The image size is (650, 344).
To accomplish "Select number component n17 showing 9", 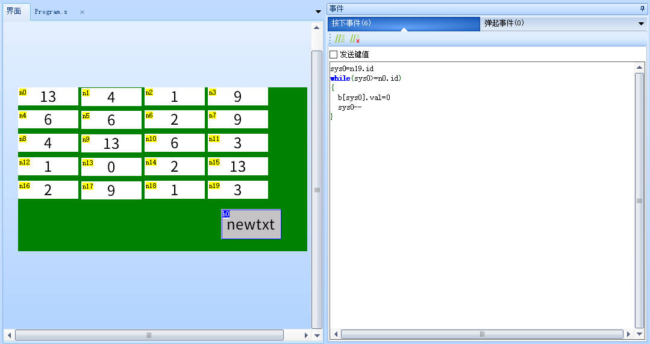I will [111, 190].
